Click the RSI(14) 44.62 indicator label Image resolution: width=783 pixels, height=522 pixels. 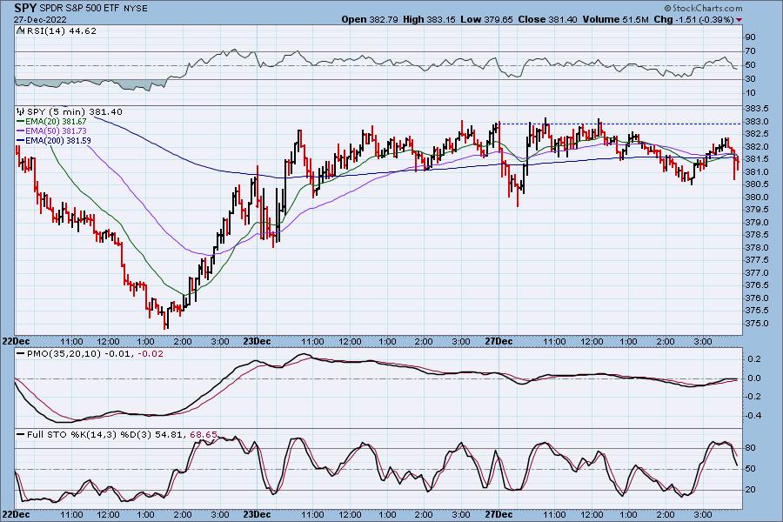[60, 30]
